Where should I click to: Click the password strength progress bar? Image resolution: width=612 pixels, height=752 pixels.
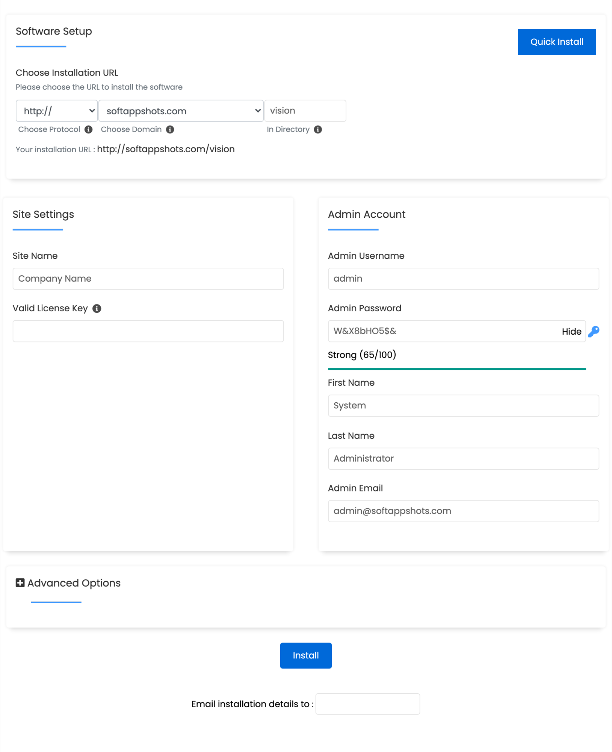click(456, 369)
